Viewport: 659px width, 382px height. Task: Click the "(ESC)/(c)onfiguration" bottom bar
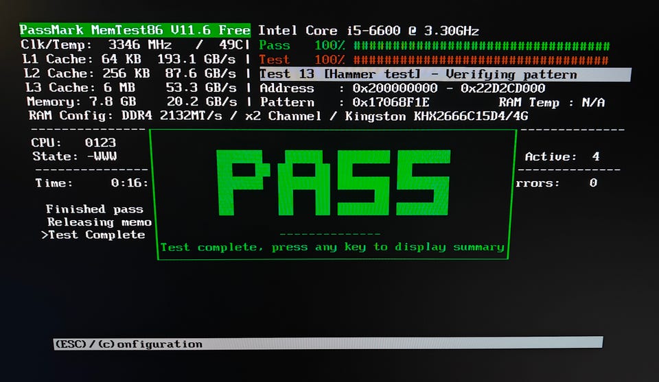pyautogui.click(x=328, y=343)
